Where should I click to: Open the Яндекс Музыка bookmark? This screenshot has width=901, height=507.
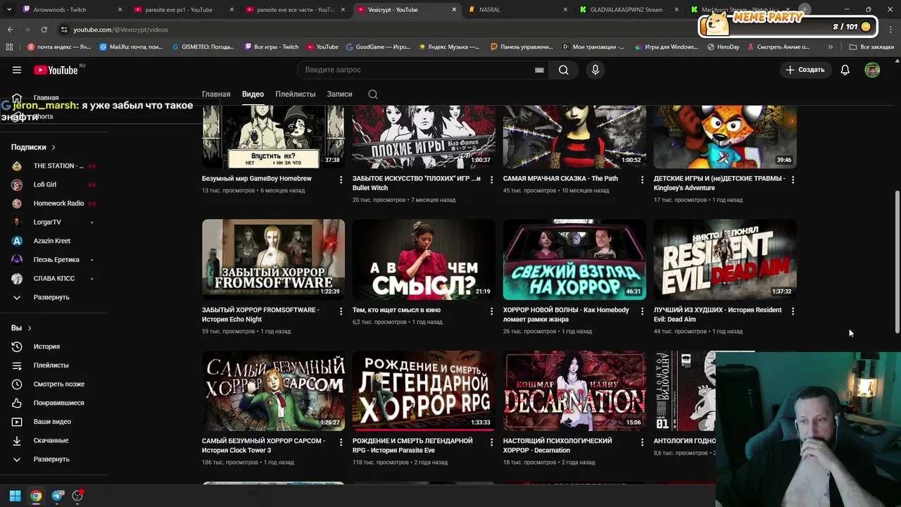click(448, 47)
